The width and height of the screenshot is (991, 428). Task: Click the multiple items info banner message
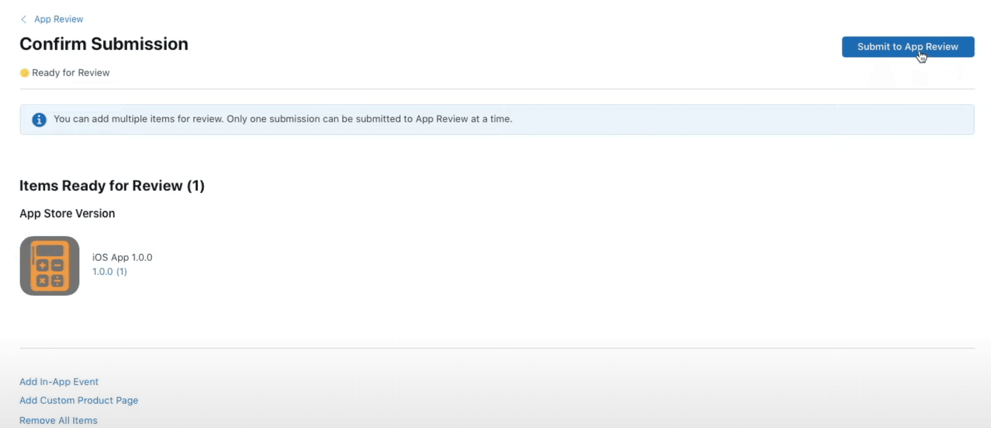point(283,119)
